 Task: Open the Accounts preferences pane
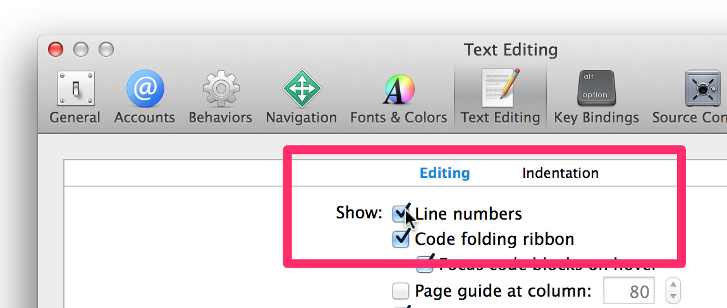145,97
